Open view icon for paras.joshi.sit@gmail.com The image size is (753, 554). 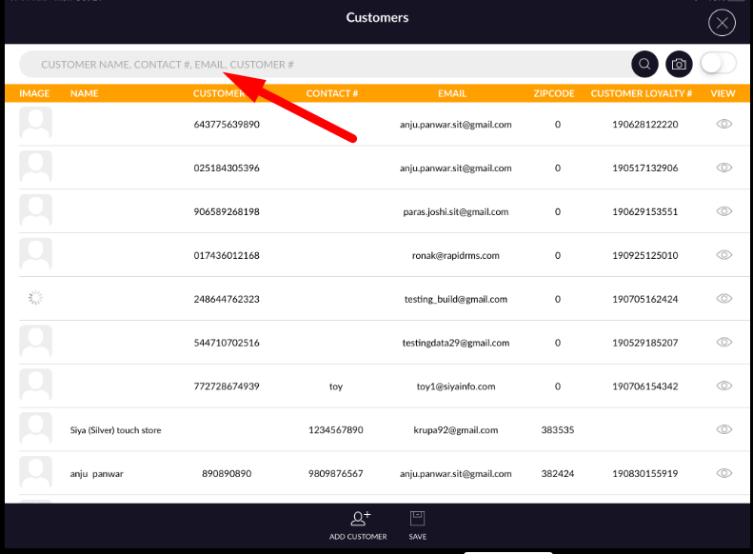[723, 211]
